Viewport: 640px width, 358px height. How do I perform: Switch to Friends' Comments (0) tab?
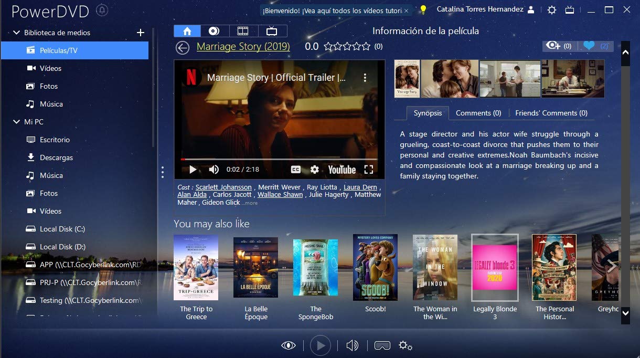(551, 113)
